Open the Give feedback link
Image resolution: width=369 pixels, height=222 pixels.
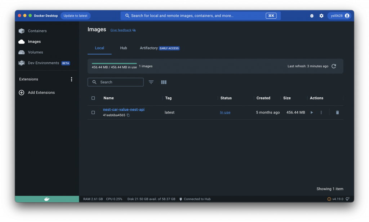pyautogui.click(x=123, y=30)
